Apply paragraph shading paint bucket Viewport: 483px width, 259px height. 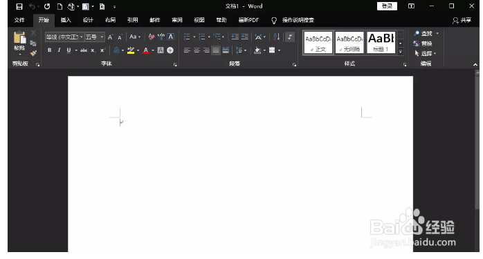coord(257,50)
